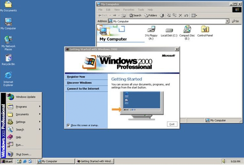Click the Discover Windows link
244x165 pixels.
point(79,82)
